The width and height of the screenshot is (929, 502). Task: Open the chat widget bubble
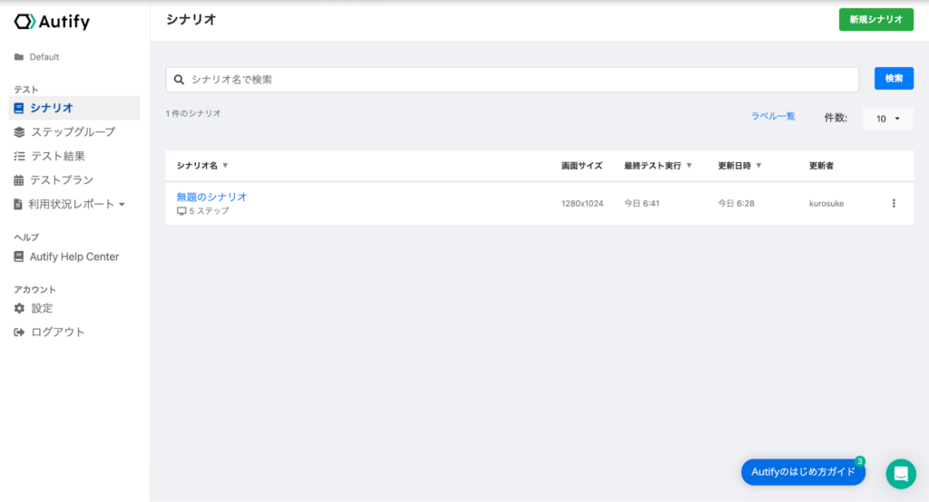(901, 474)
